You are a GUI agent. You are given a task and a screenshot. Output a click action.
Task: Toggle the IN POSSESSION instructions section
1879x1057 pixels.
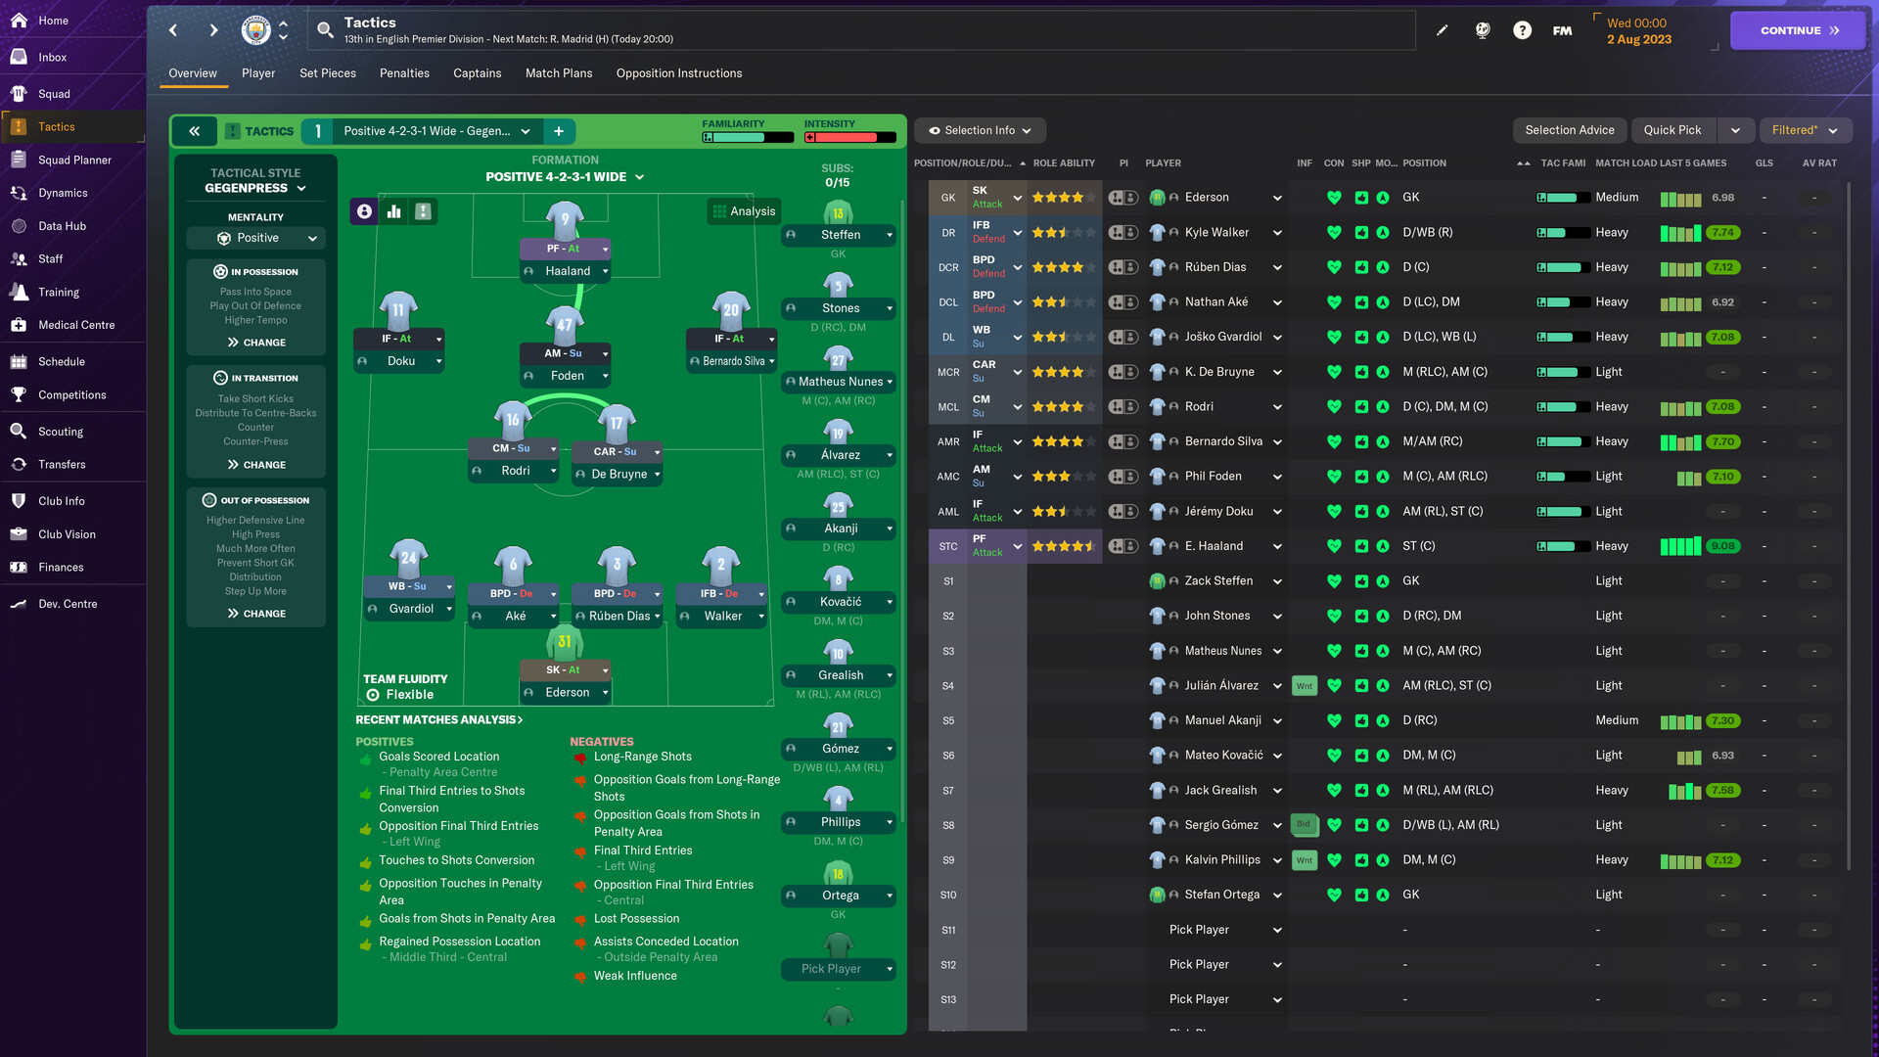tap(254, 271)
